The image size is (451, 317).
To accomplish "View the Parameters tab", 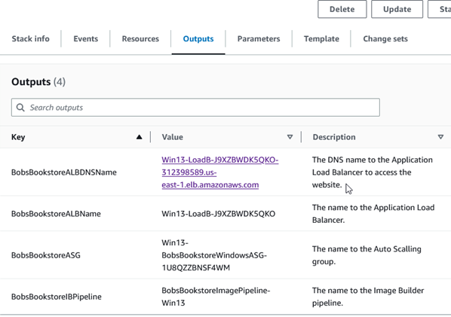I will coord(259,38).
